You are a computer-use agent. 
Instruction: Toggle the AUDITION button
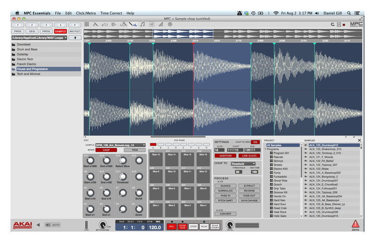[225, 156]
